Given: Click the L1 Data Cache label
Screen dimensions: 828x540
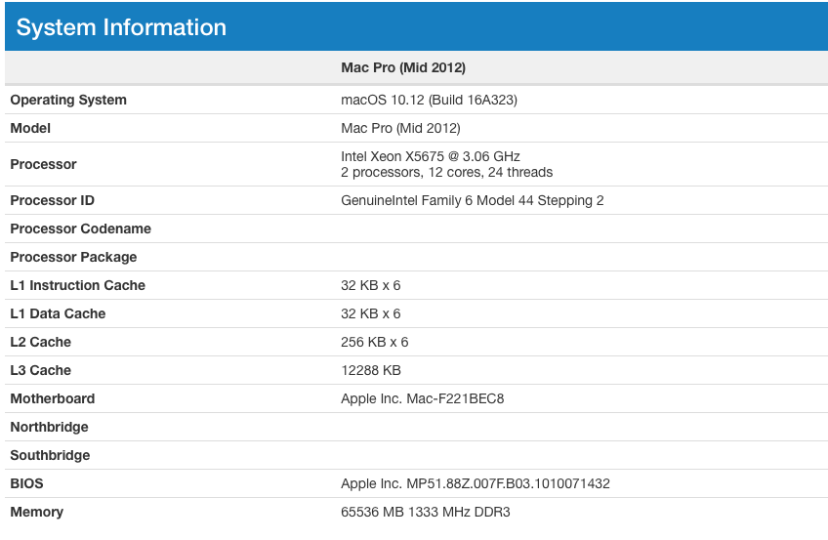Looking at the screenshot, I should tap(58, 313).
